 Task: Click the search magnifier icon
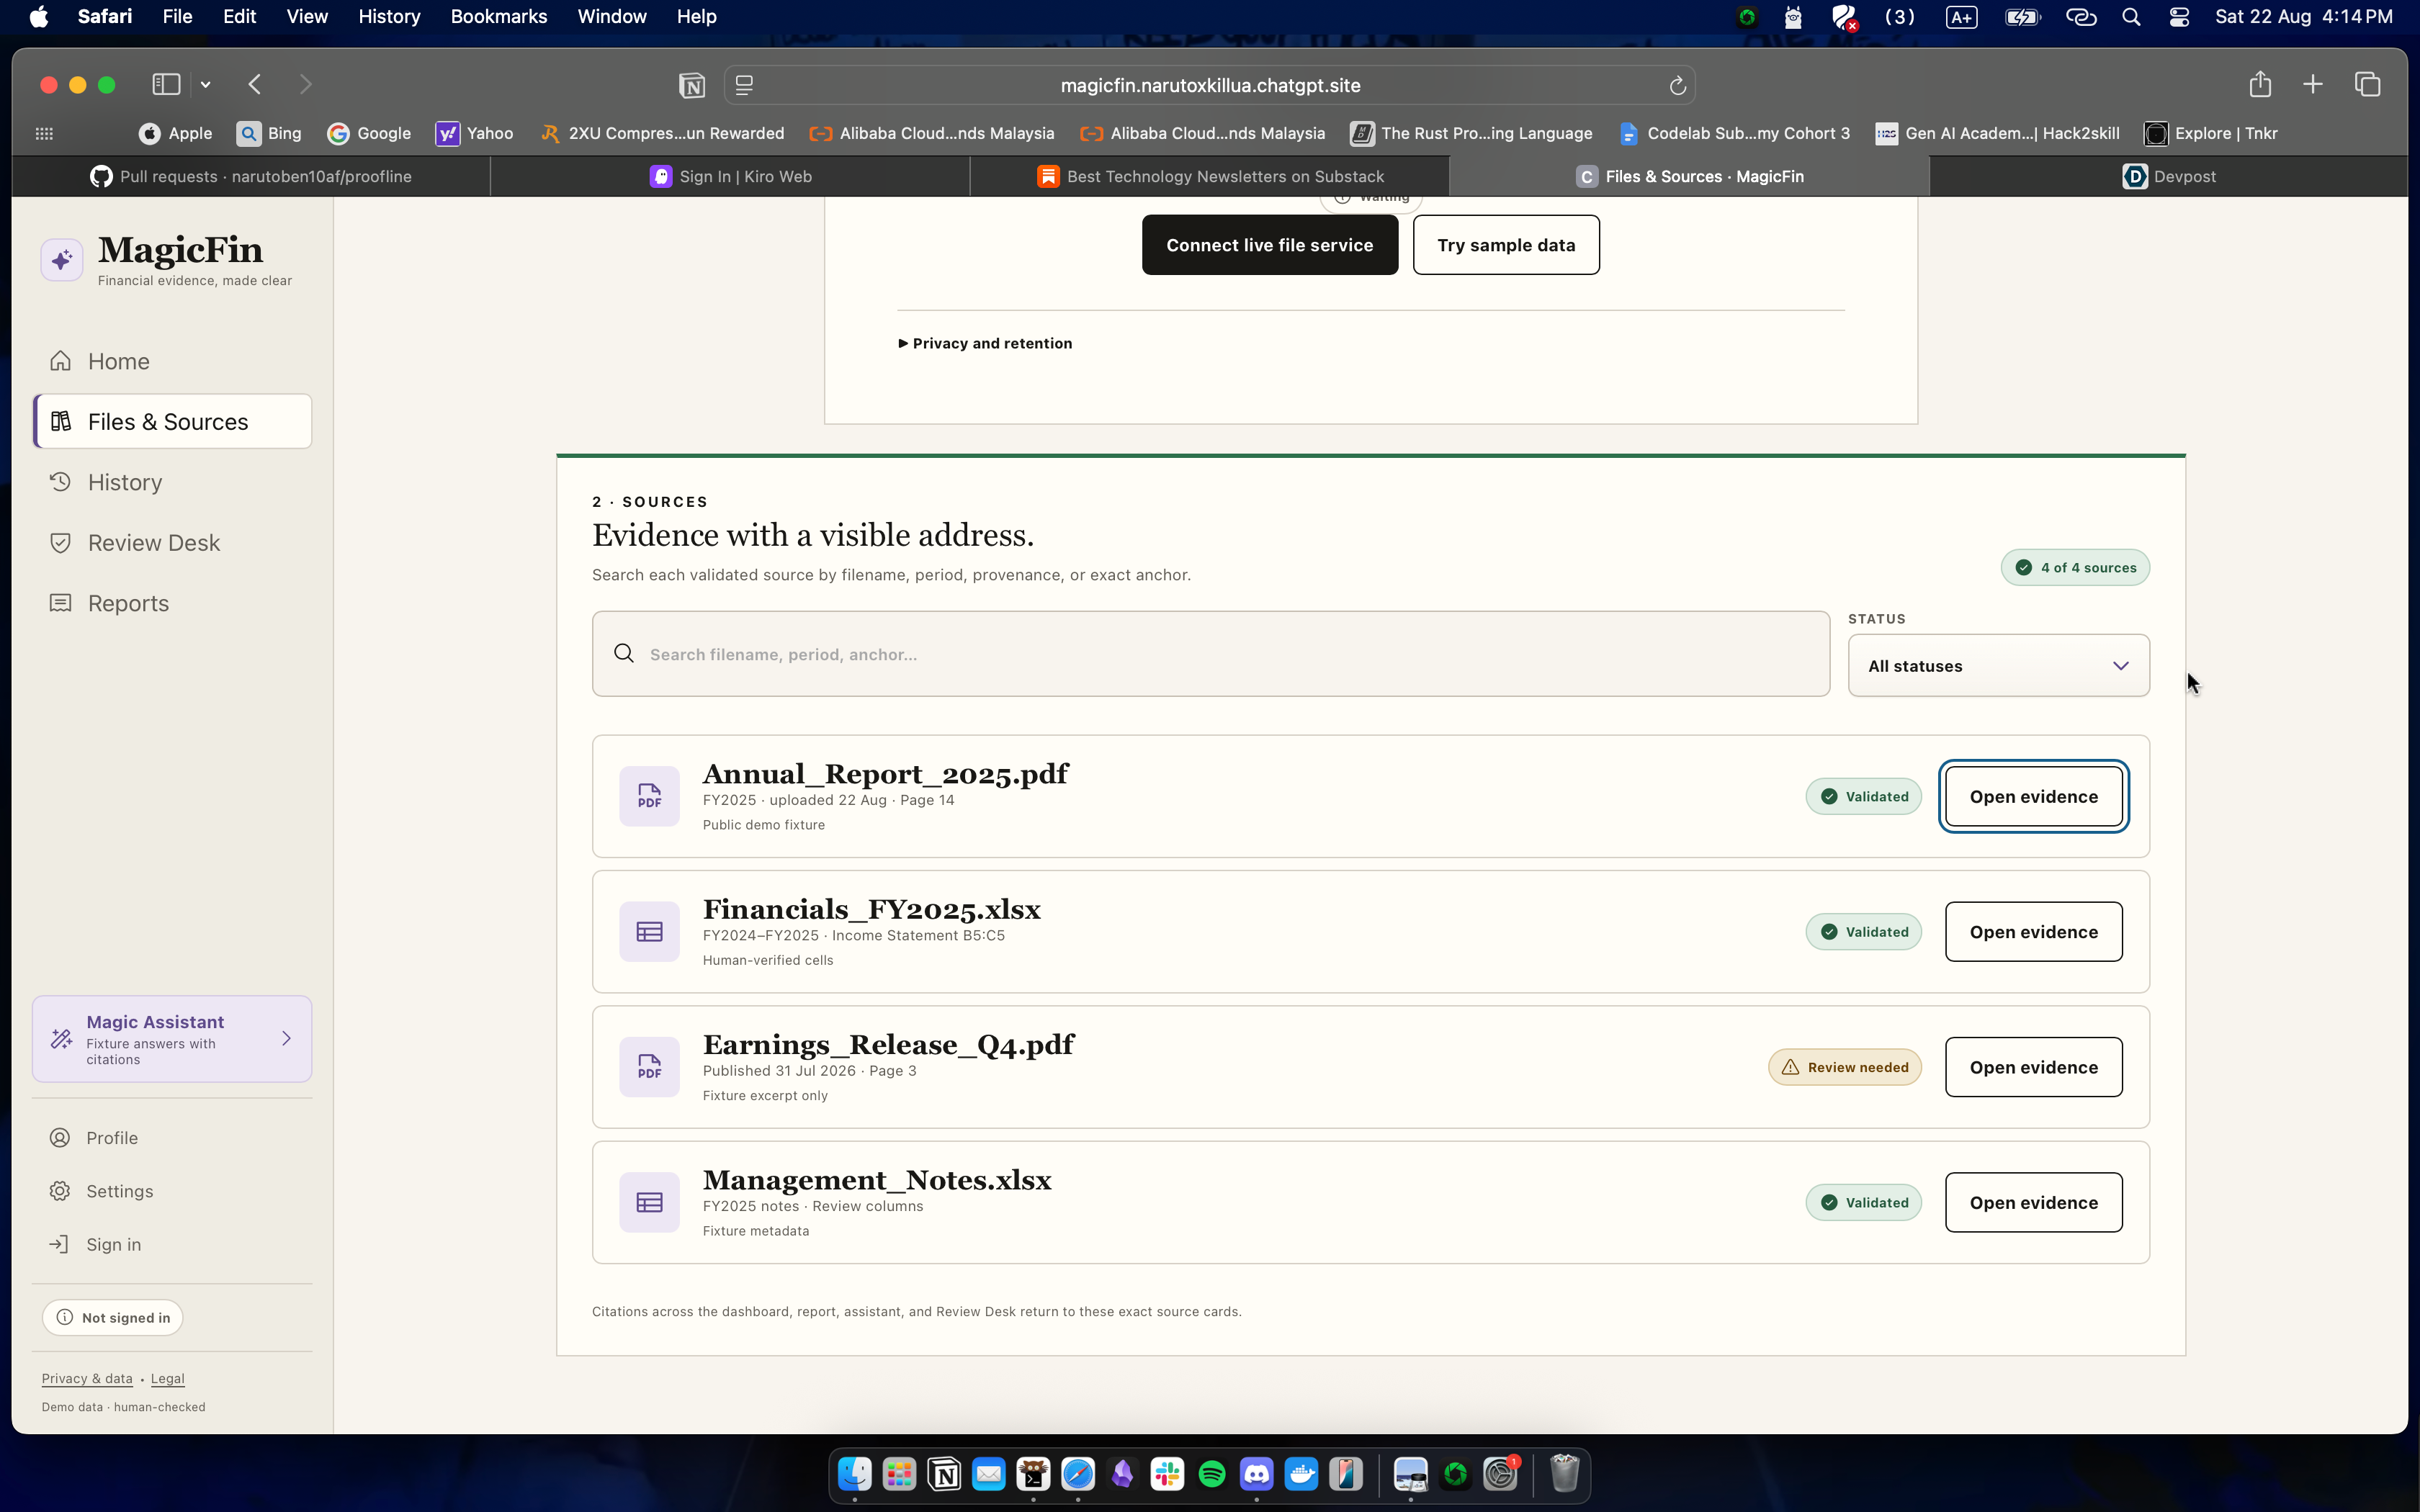tap(624, 654)
